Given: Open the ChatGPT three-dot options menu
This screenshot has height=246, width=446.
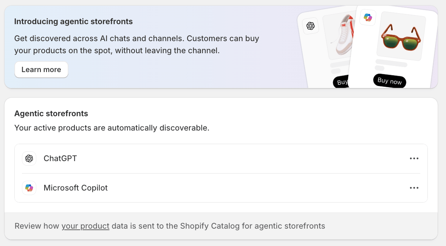Looking at the screenshot, I should coord(414,158).
